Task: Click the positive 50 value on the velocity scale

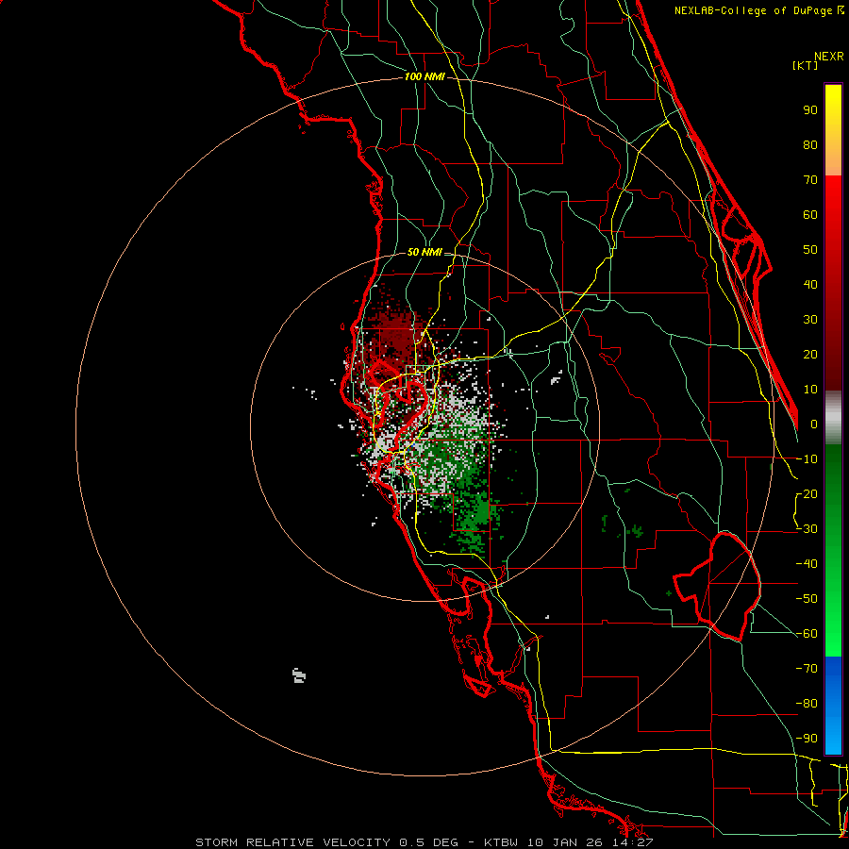Action: coord(810,250)
